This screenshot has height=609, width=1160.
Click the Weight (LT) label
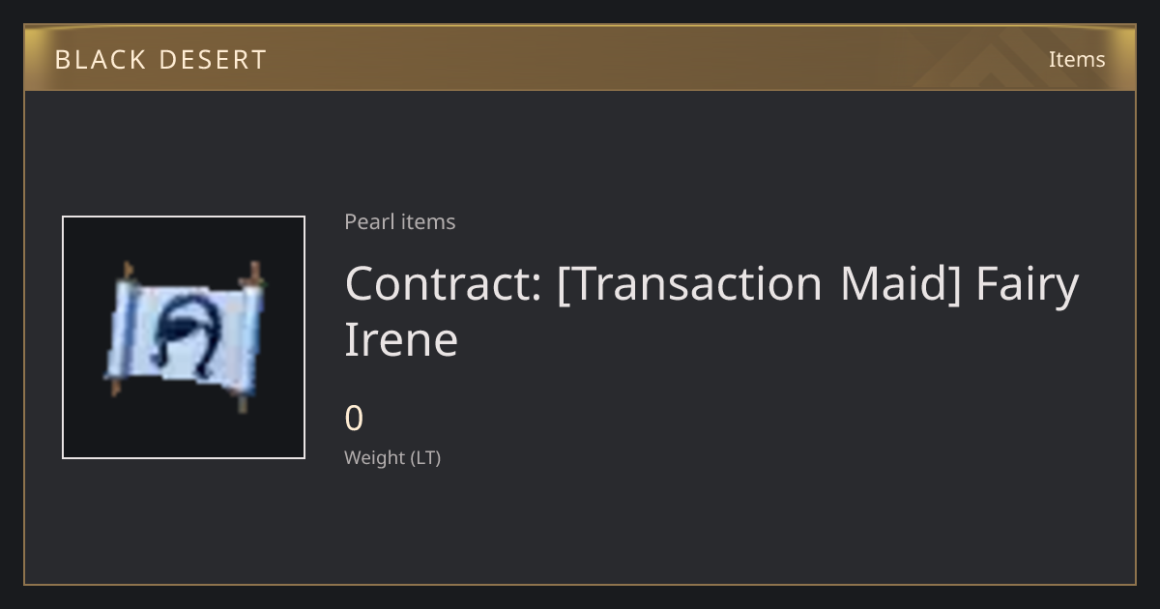392,457
